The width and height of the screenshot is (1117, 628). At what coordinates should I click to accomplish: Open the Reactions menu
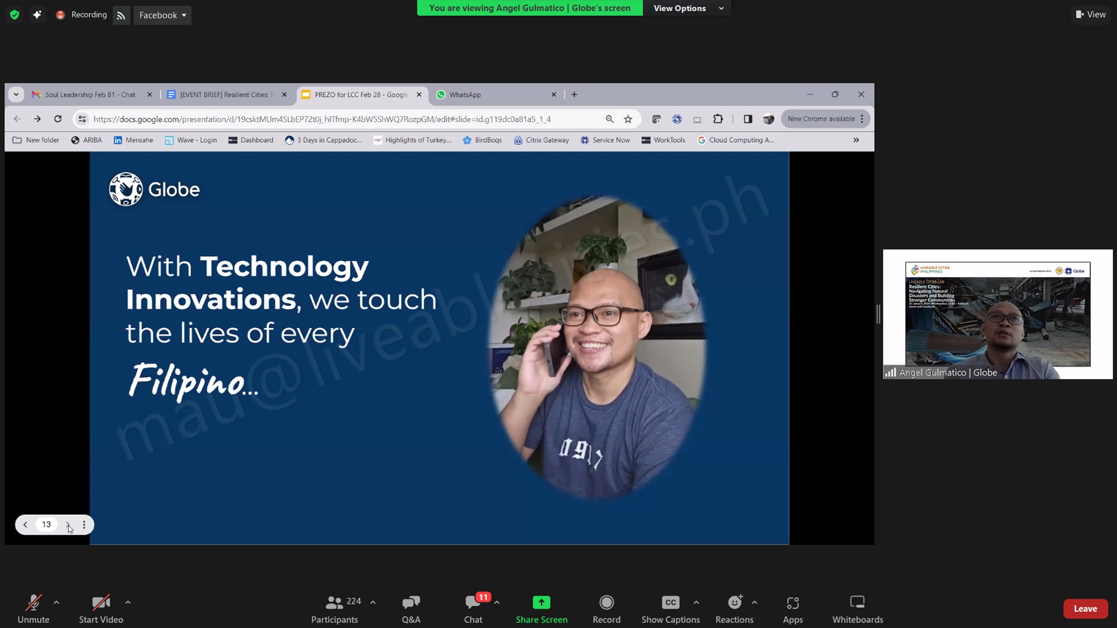(x=734, y=609)
